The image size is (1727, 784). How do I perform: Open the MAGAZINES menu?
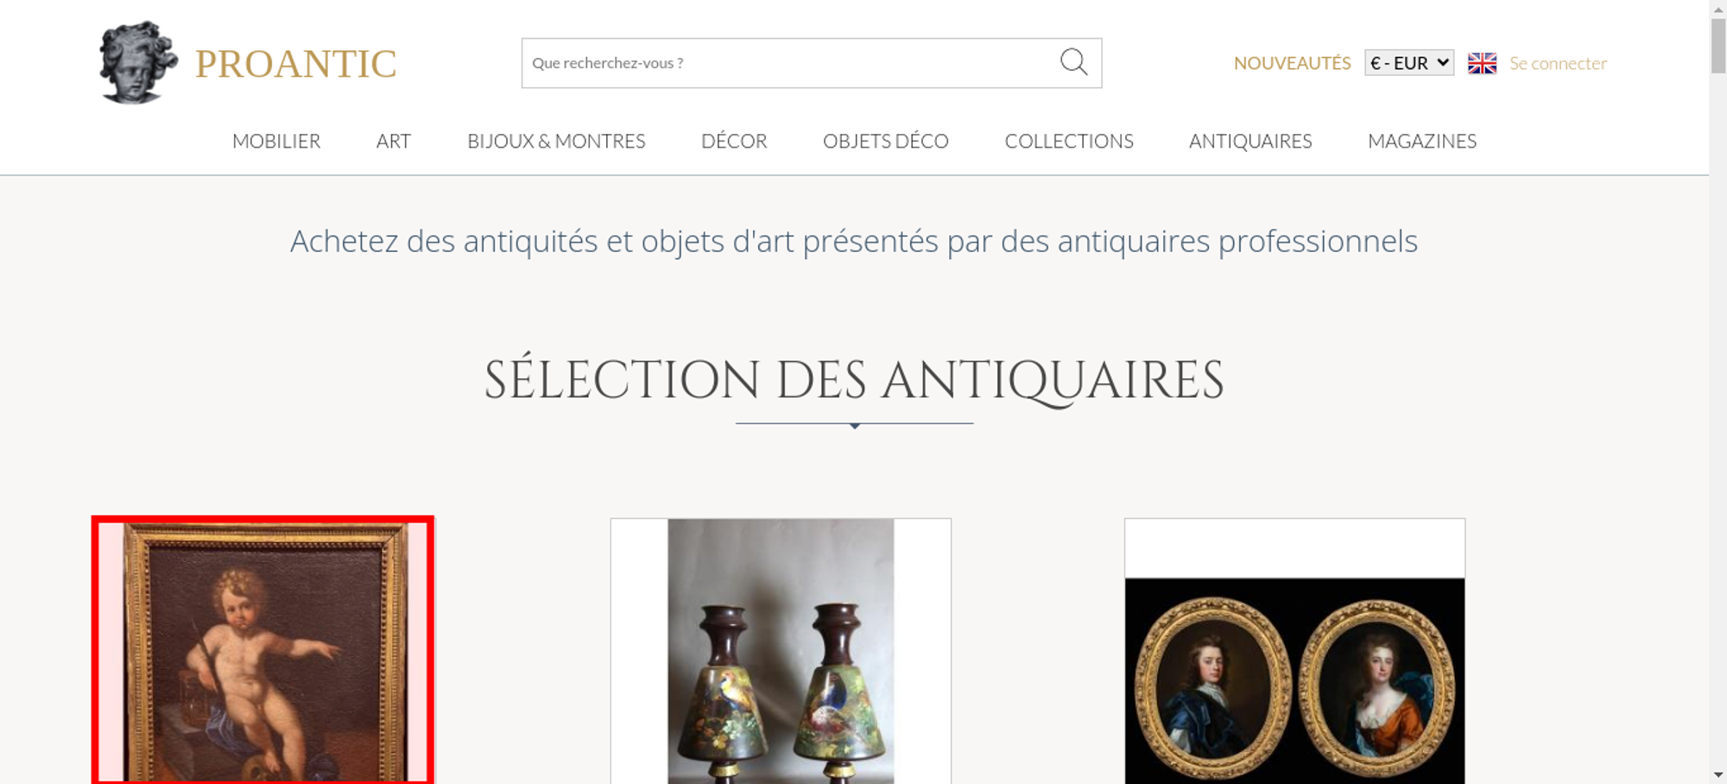click(x=1422, y=141)
